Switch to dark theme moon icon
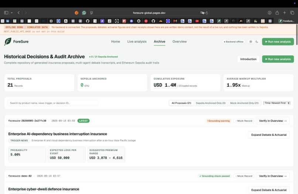Viewport: 298px width, 194px height. (x=257, y=42)
